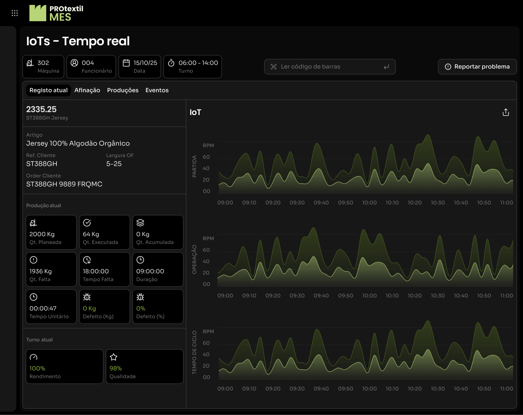
Task: Open the Eventos tab
Action: 157,90
